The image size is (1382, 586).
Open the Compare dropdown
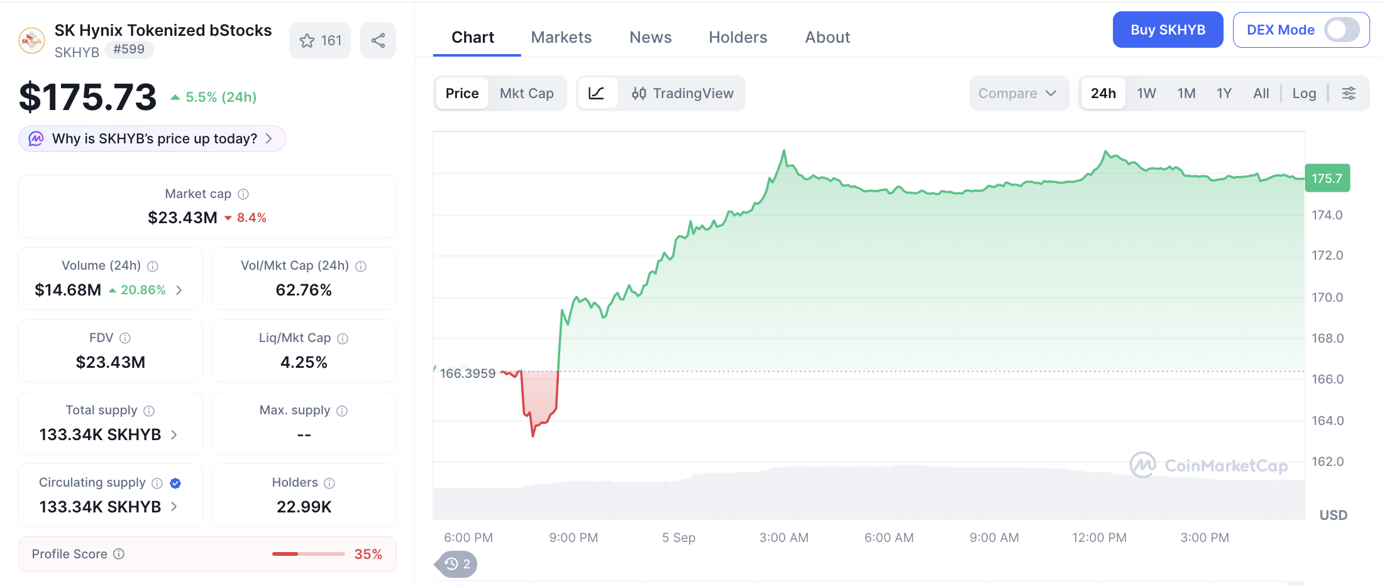pyautogui.click(x=1018, y=94)
